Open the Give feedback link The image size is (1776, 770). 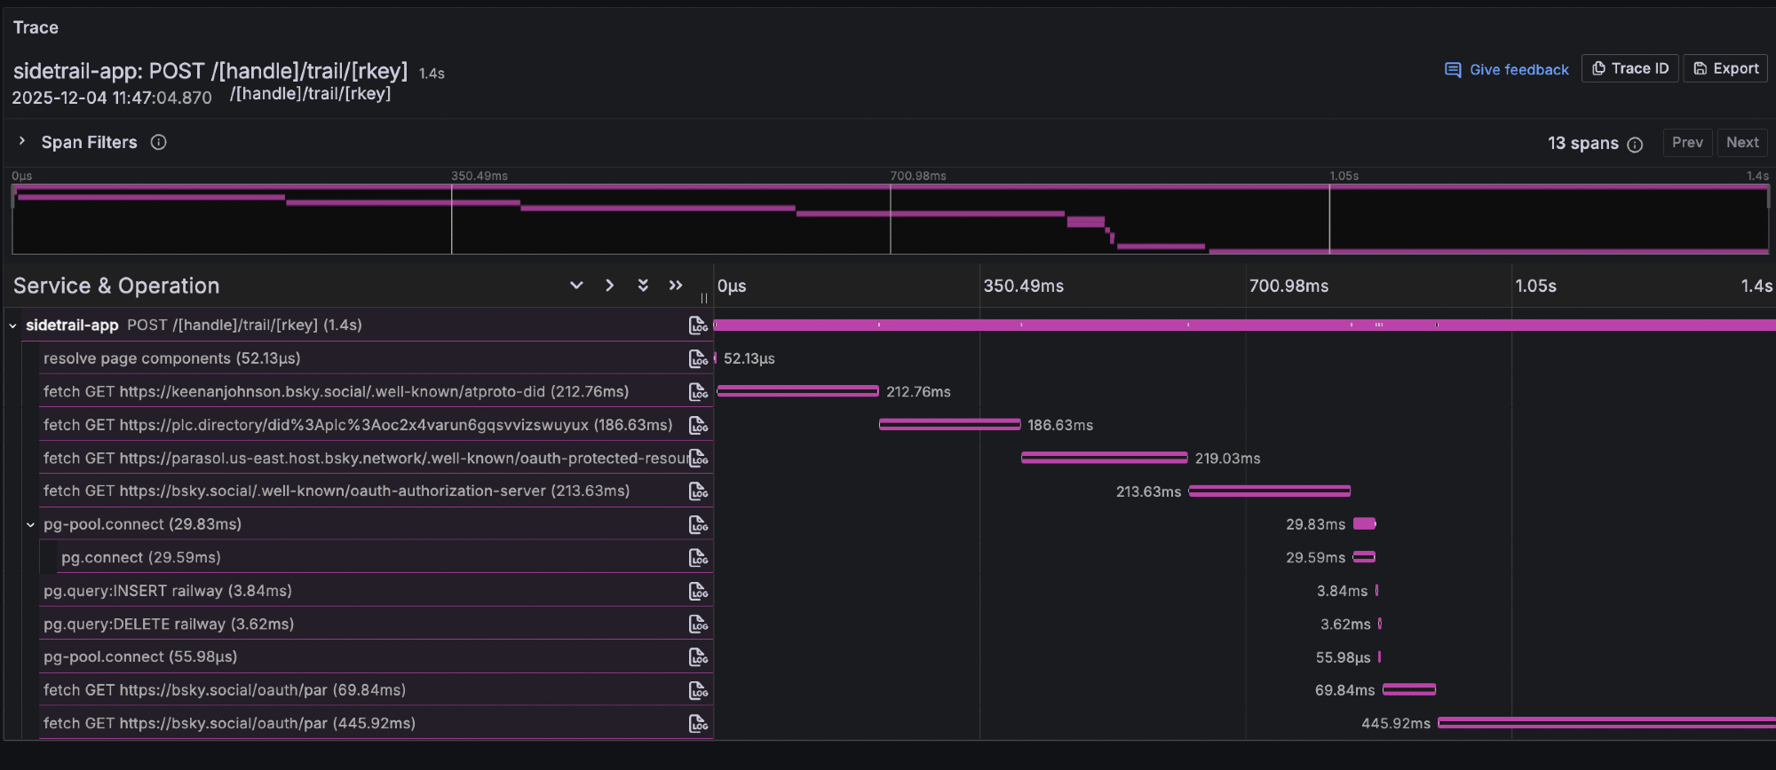pos(1507,69)
